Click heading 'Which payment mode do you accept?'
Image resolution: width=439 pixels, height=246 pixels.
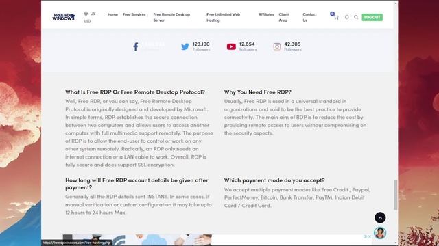coord(274,180)
